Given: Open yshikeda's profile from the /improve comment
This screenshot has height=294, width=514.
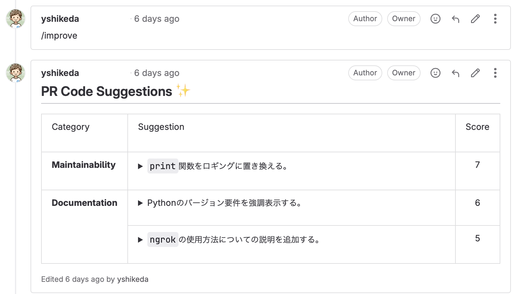Looking at the screenshot, I should click(60, 19).
